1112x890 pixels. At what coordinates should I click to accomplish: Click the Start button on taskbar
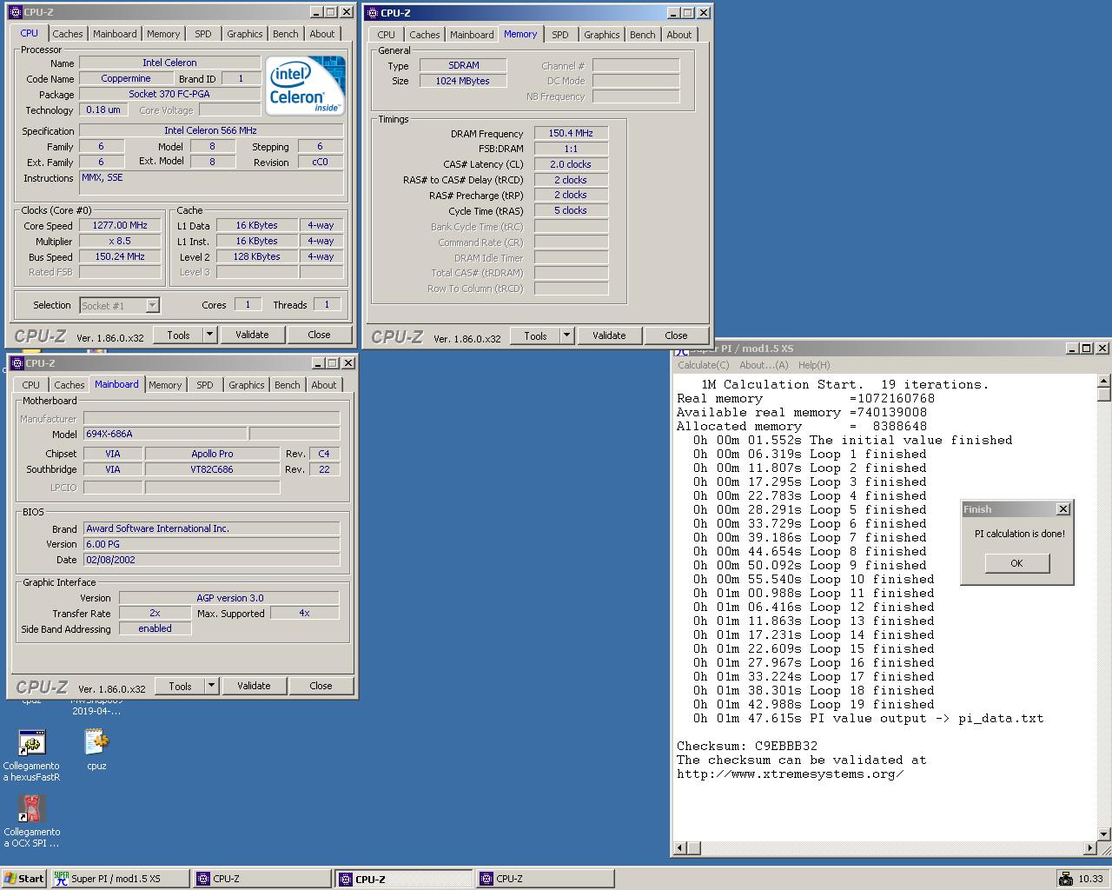(x=23, y=879)
